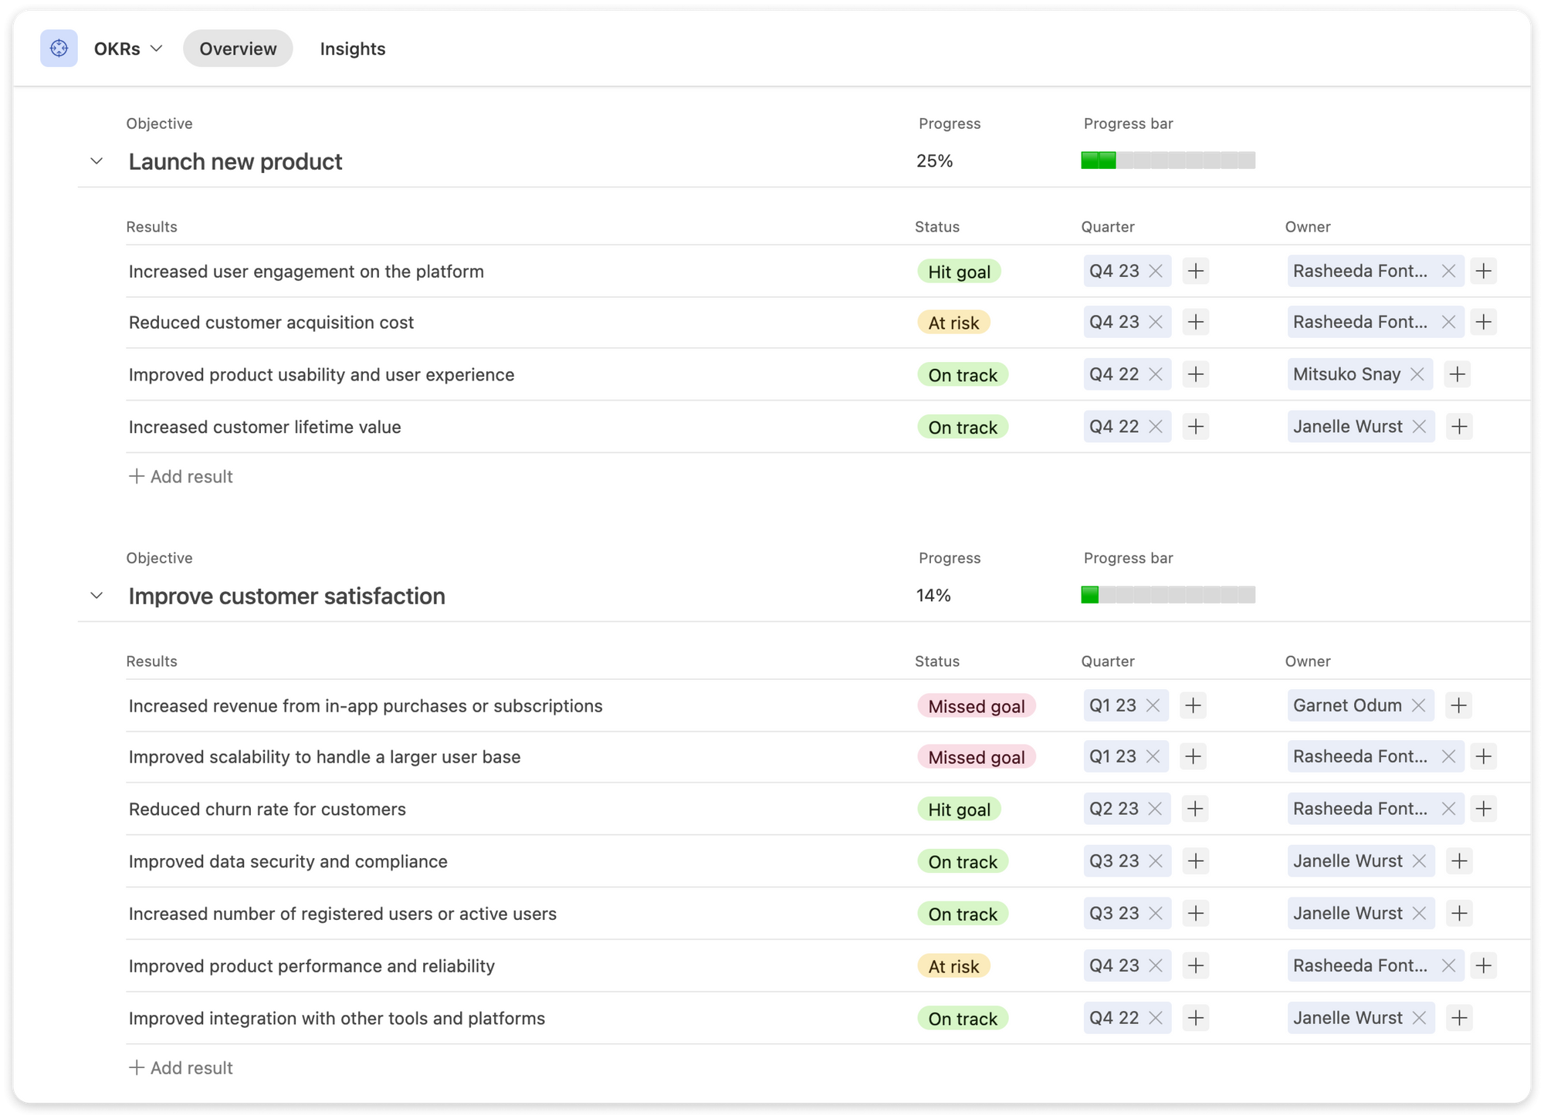Click the 25% progress bar for Launch new product

[1168, 161]
